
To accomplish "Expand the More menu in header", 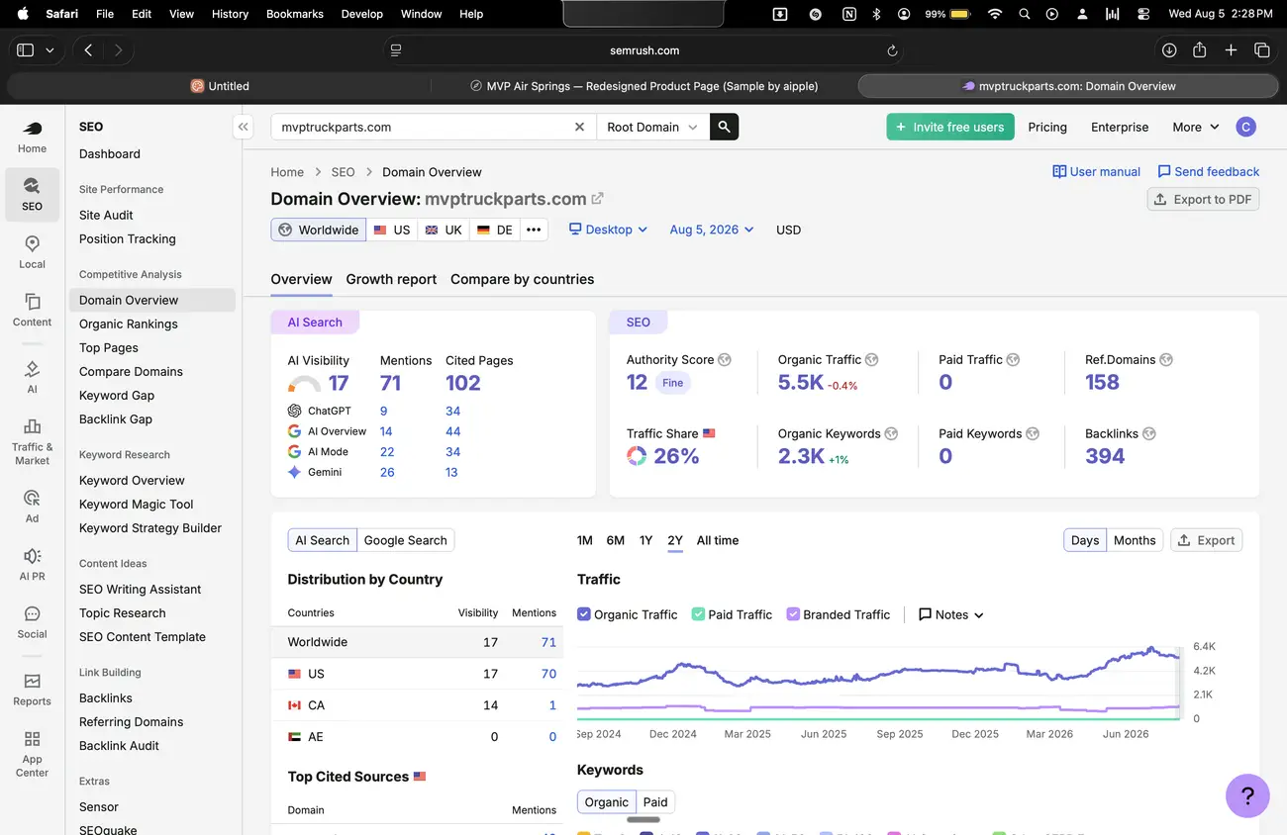I will [x=1194, y=127].
